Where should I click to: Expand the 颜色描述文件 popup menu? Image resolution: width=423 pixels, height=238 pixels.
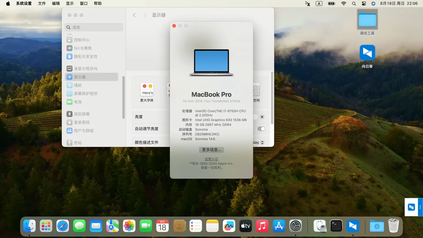coord(262,143)
